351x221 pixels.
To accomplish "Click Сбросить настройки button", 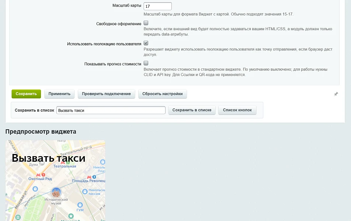I will click(x=163, y=94).
